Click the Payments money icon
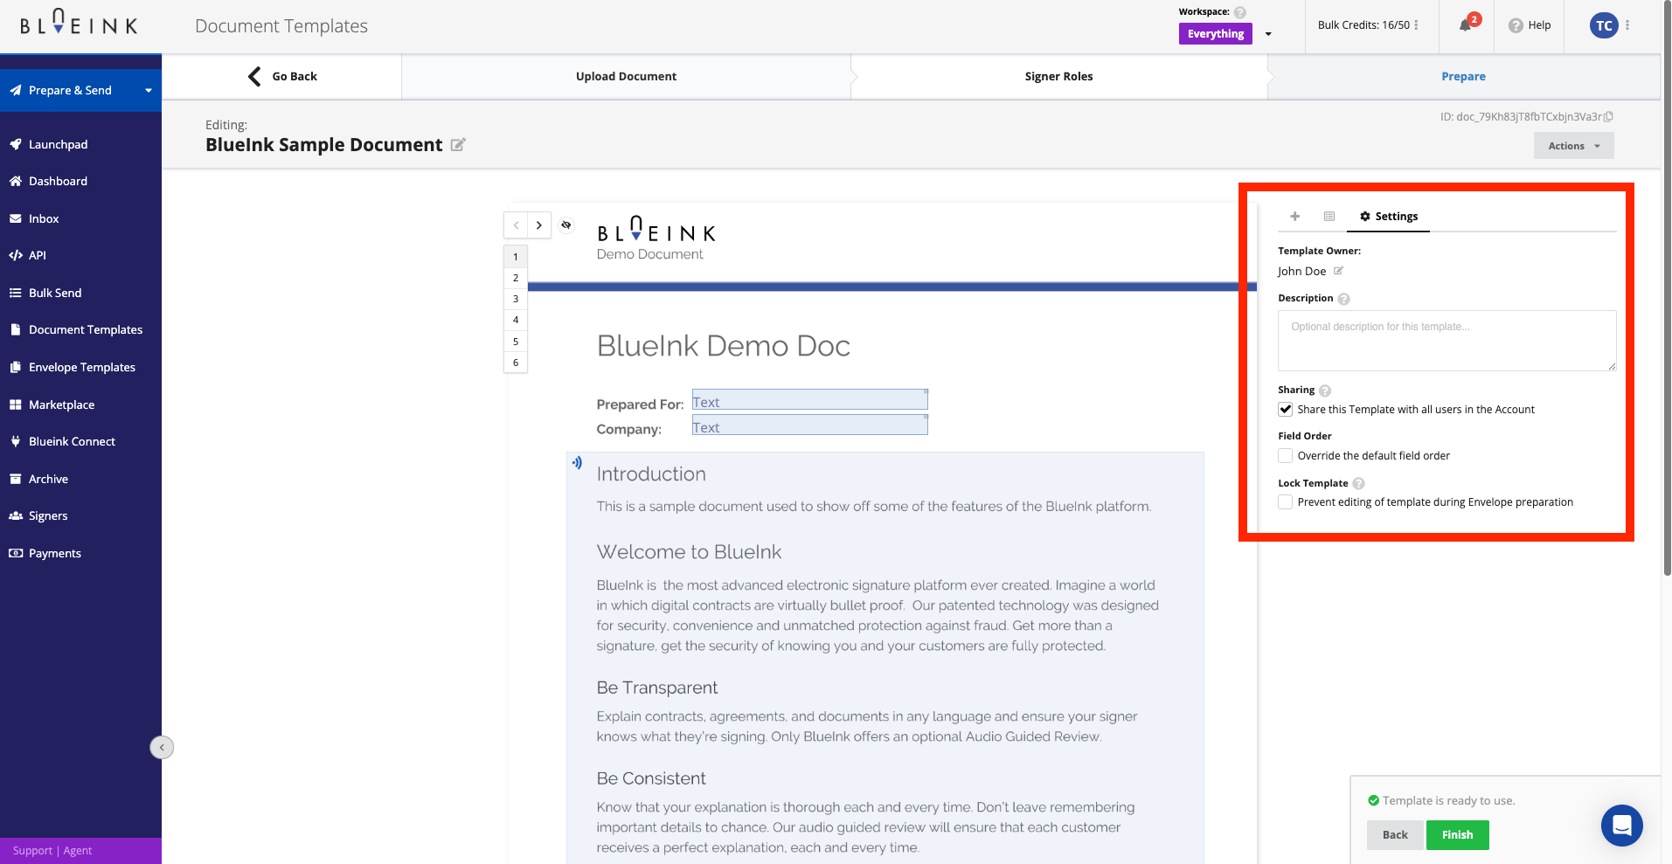The image size is (1672, 864). pos(16,553)
